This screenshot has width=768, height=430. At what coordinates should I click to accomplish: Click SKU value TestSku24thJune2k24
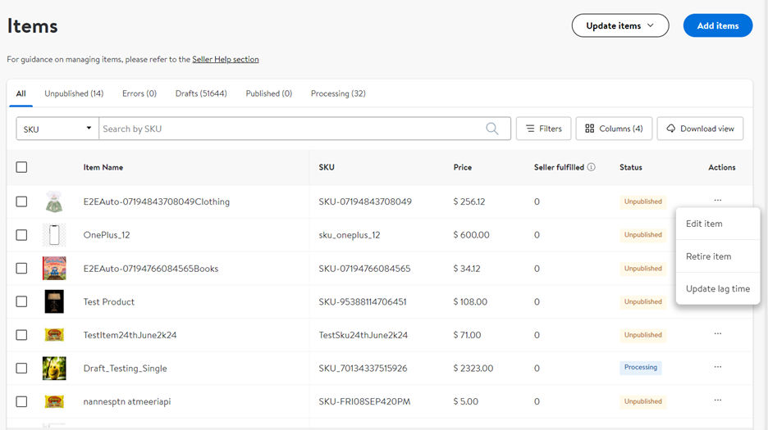[363, 335]
